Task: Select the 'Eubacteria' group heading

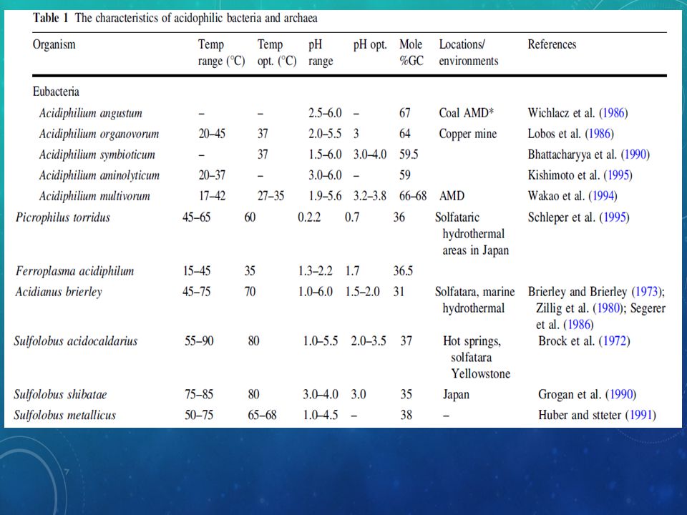Action: (x=56, y=92)
